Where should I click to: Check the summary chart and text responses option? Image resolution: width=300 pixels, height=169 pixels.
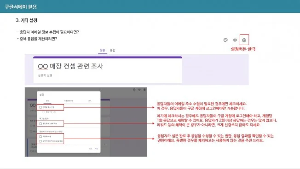tap(40, 141)
